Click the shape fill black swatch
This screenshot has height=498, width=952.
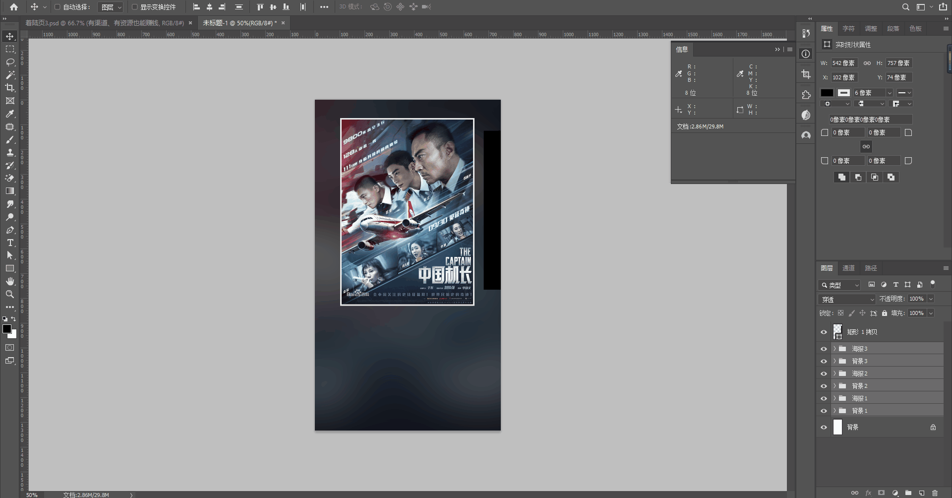click(827, 93)
